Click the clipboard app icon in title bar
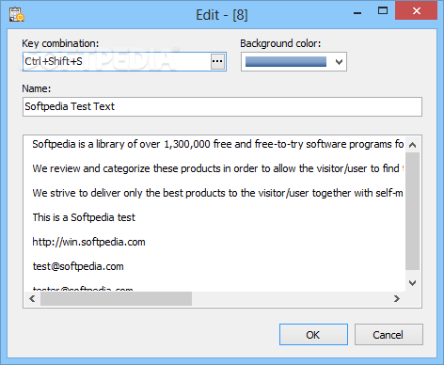This screenshot has height=365, width=444. point(17,15)
